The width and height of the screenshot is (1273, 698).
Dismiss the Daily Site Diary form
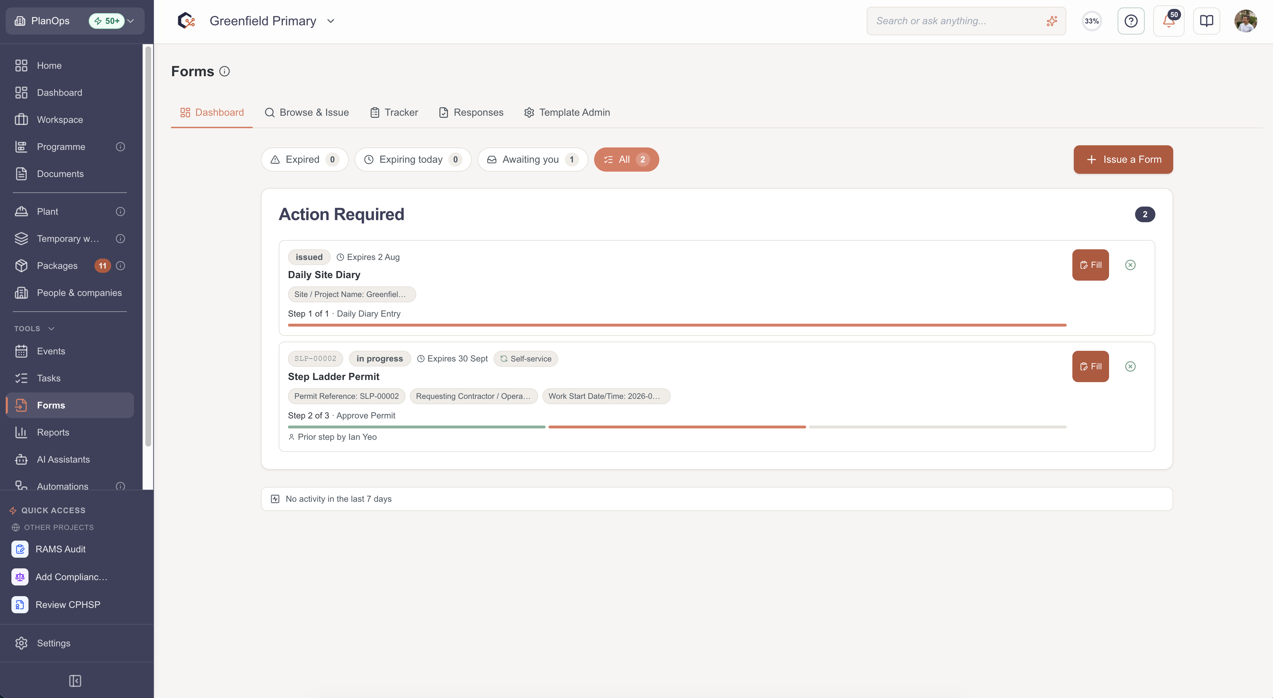[1130, 265]
